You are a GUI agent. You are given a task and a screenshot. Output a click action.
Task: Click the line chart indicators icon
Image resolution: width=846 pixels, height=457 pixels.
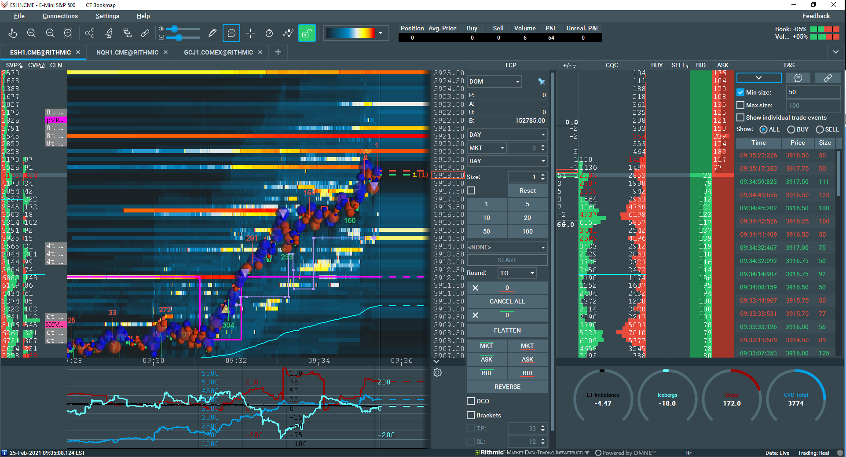[x=288, y=33]
